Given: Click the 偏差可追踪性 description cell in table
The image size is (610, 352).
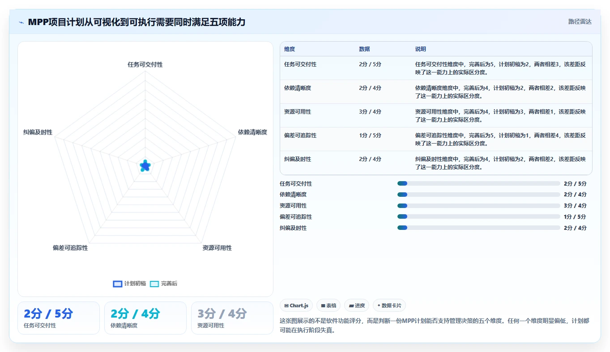Looking at the screenshot, I should [500, 139].
